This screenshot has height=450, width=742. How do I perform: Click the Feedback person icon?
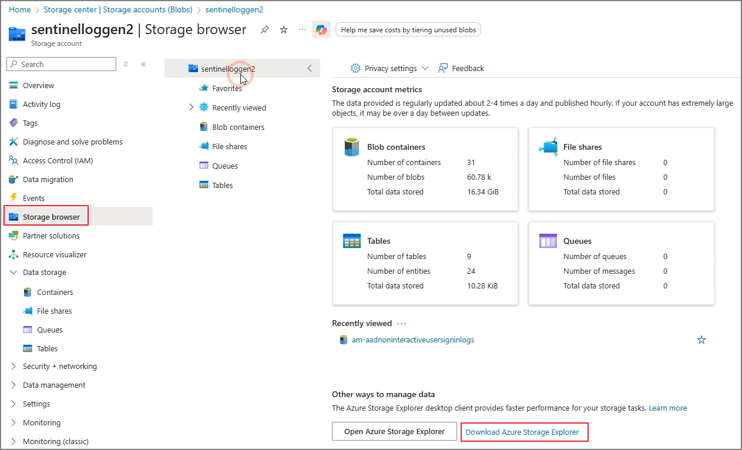pyautogui.click(x=443, y=68)
